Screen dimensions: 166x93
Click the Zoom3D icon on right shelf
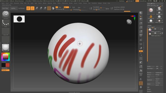pyautogui.click(x=141, y=67)
